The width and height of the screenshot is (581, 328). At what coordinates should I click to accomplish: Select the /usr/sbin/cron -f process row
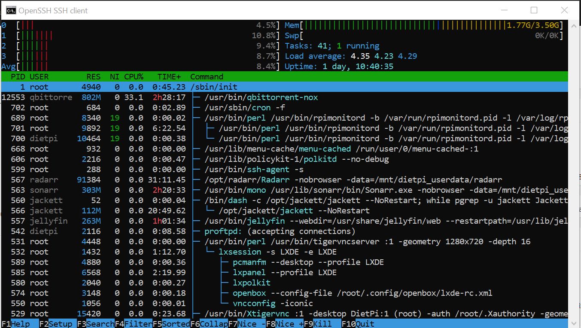tap(284, 108)
